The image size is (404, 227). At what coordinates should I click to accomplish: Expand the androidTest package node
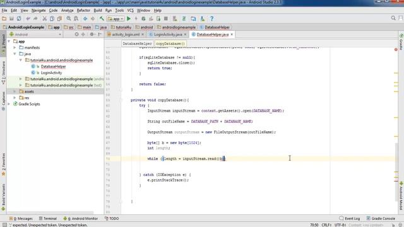pyautogui.click(x=21, y=79)
